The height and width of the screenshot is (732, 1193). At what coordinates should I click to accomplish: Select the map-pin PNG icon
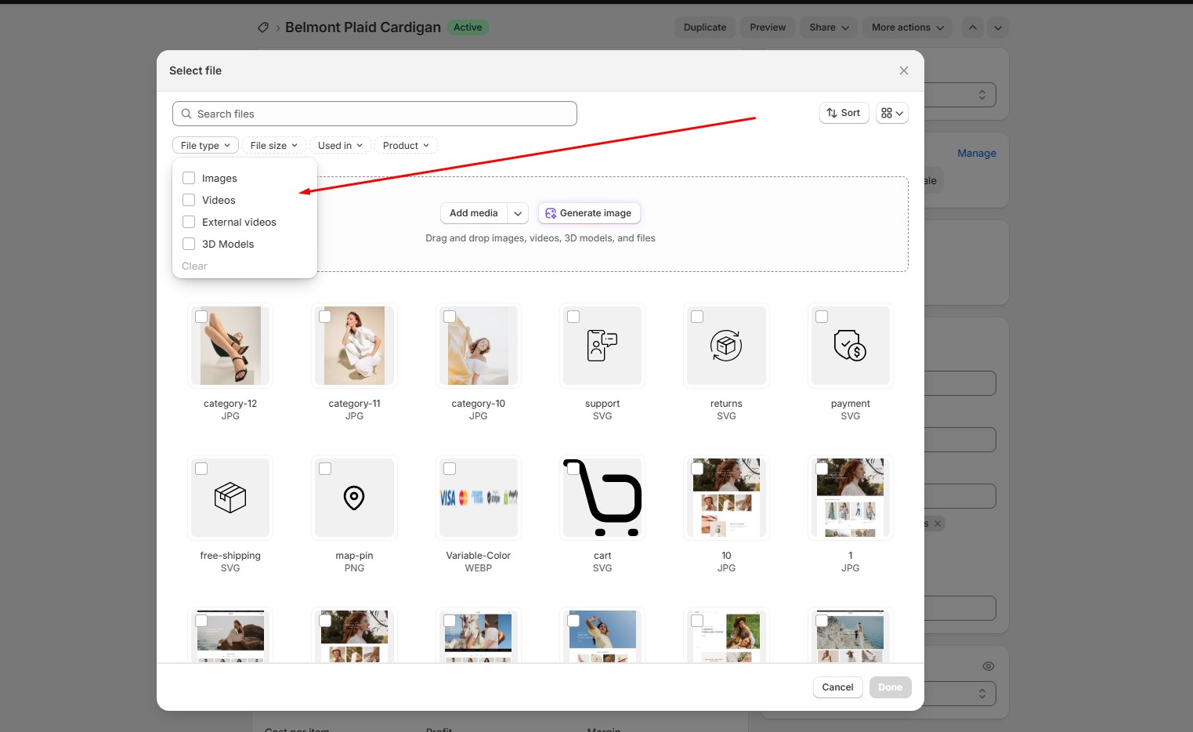click(x=354, y=498)
